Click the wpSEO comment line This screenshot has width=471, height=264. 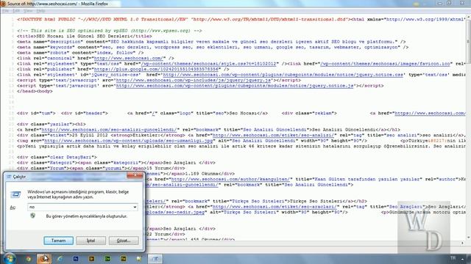(x=110, y=31)
